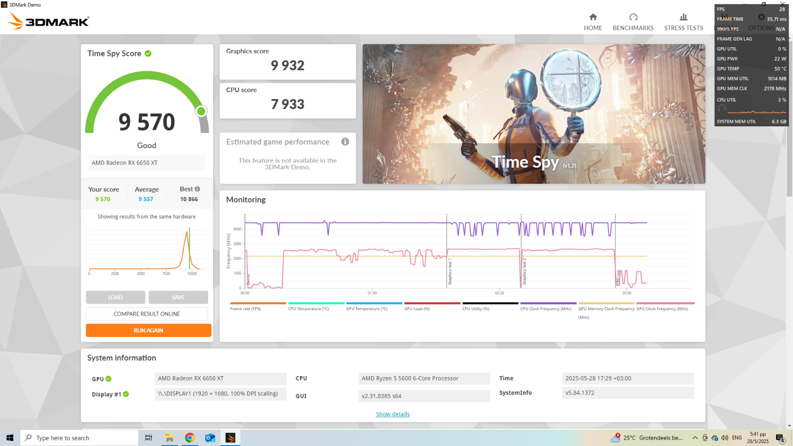Toggle GPU Clock Frequency legend
793x446 pixels.
[x=665, y=306]
